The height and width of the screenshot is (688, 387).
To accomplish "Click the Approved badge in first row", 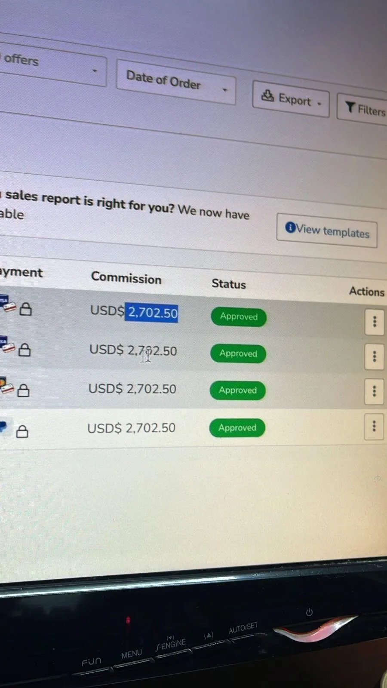I will click(x=239, y=317).
